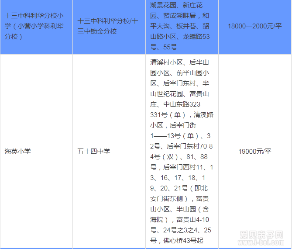The height and width of the screenshot is (249, 292).
Task: Click the 湖景花园、新庄花园 housing list cell
Action: (x=182, y=27)
